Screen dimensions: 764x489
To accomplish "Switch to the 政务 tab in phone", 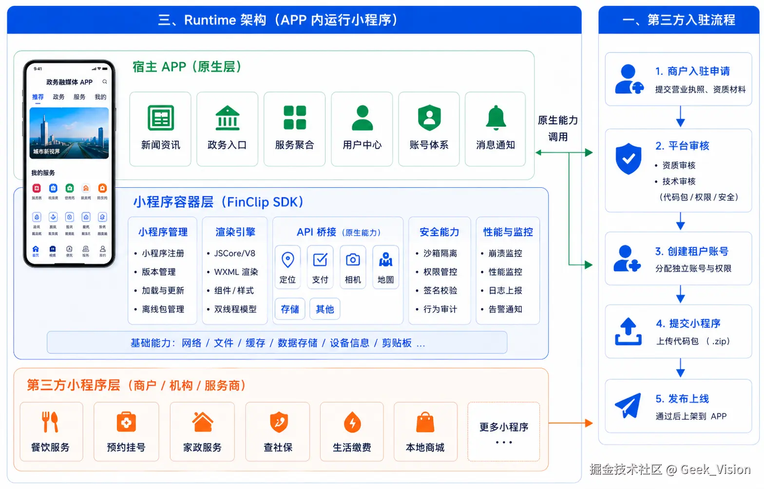I will click(x=58, y=97).
